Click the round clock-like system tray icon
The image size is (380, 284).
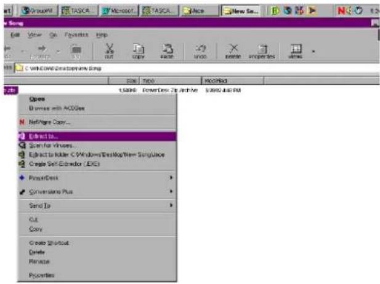[x=358, y=10]
